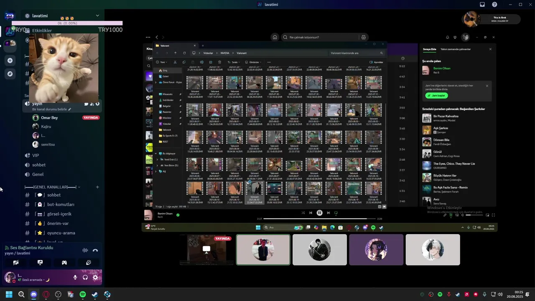Image resolution: width=535 pixels, height=301 pixels.
Task: Open the görsel-içerik channel
Action: tap(62, 214)
